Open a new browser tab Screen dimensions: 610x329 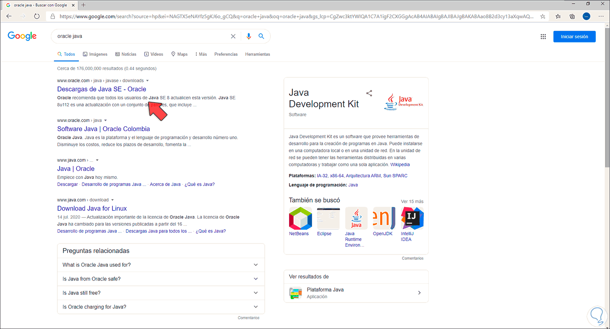coord(83,5)
